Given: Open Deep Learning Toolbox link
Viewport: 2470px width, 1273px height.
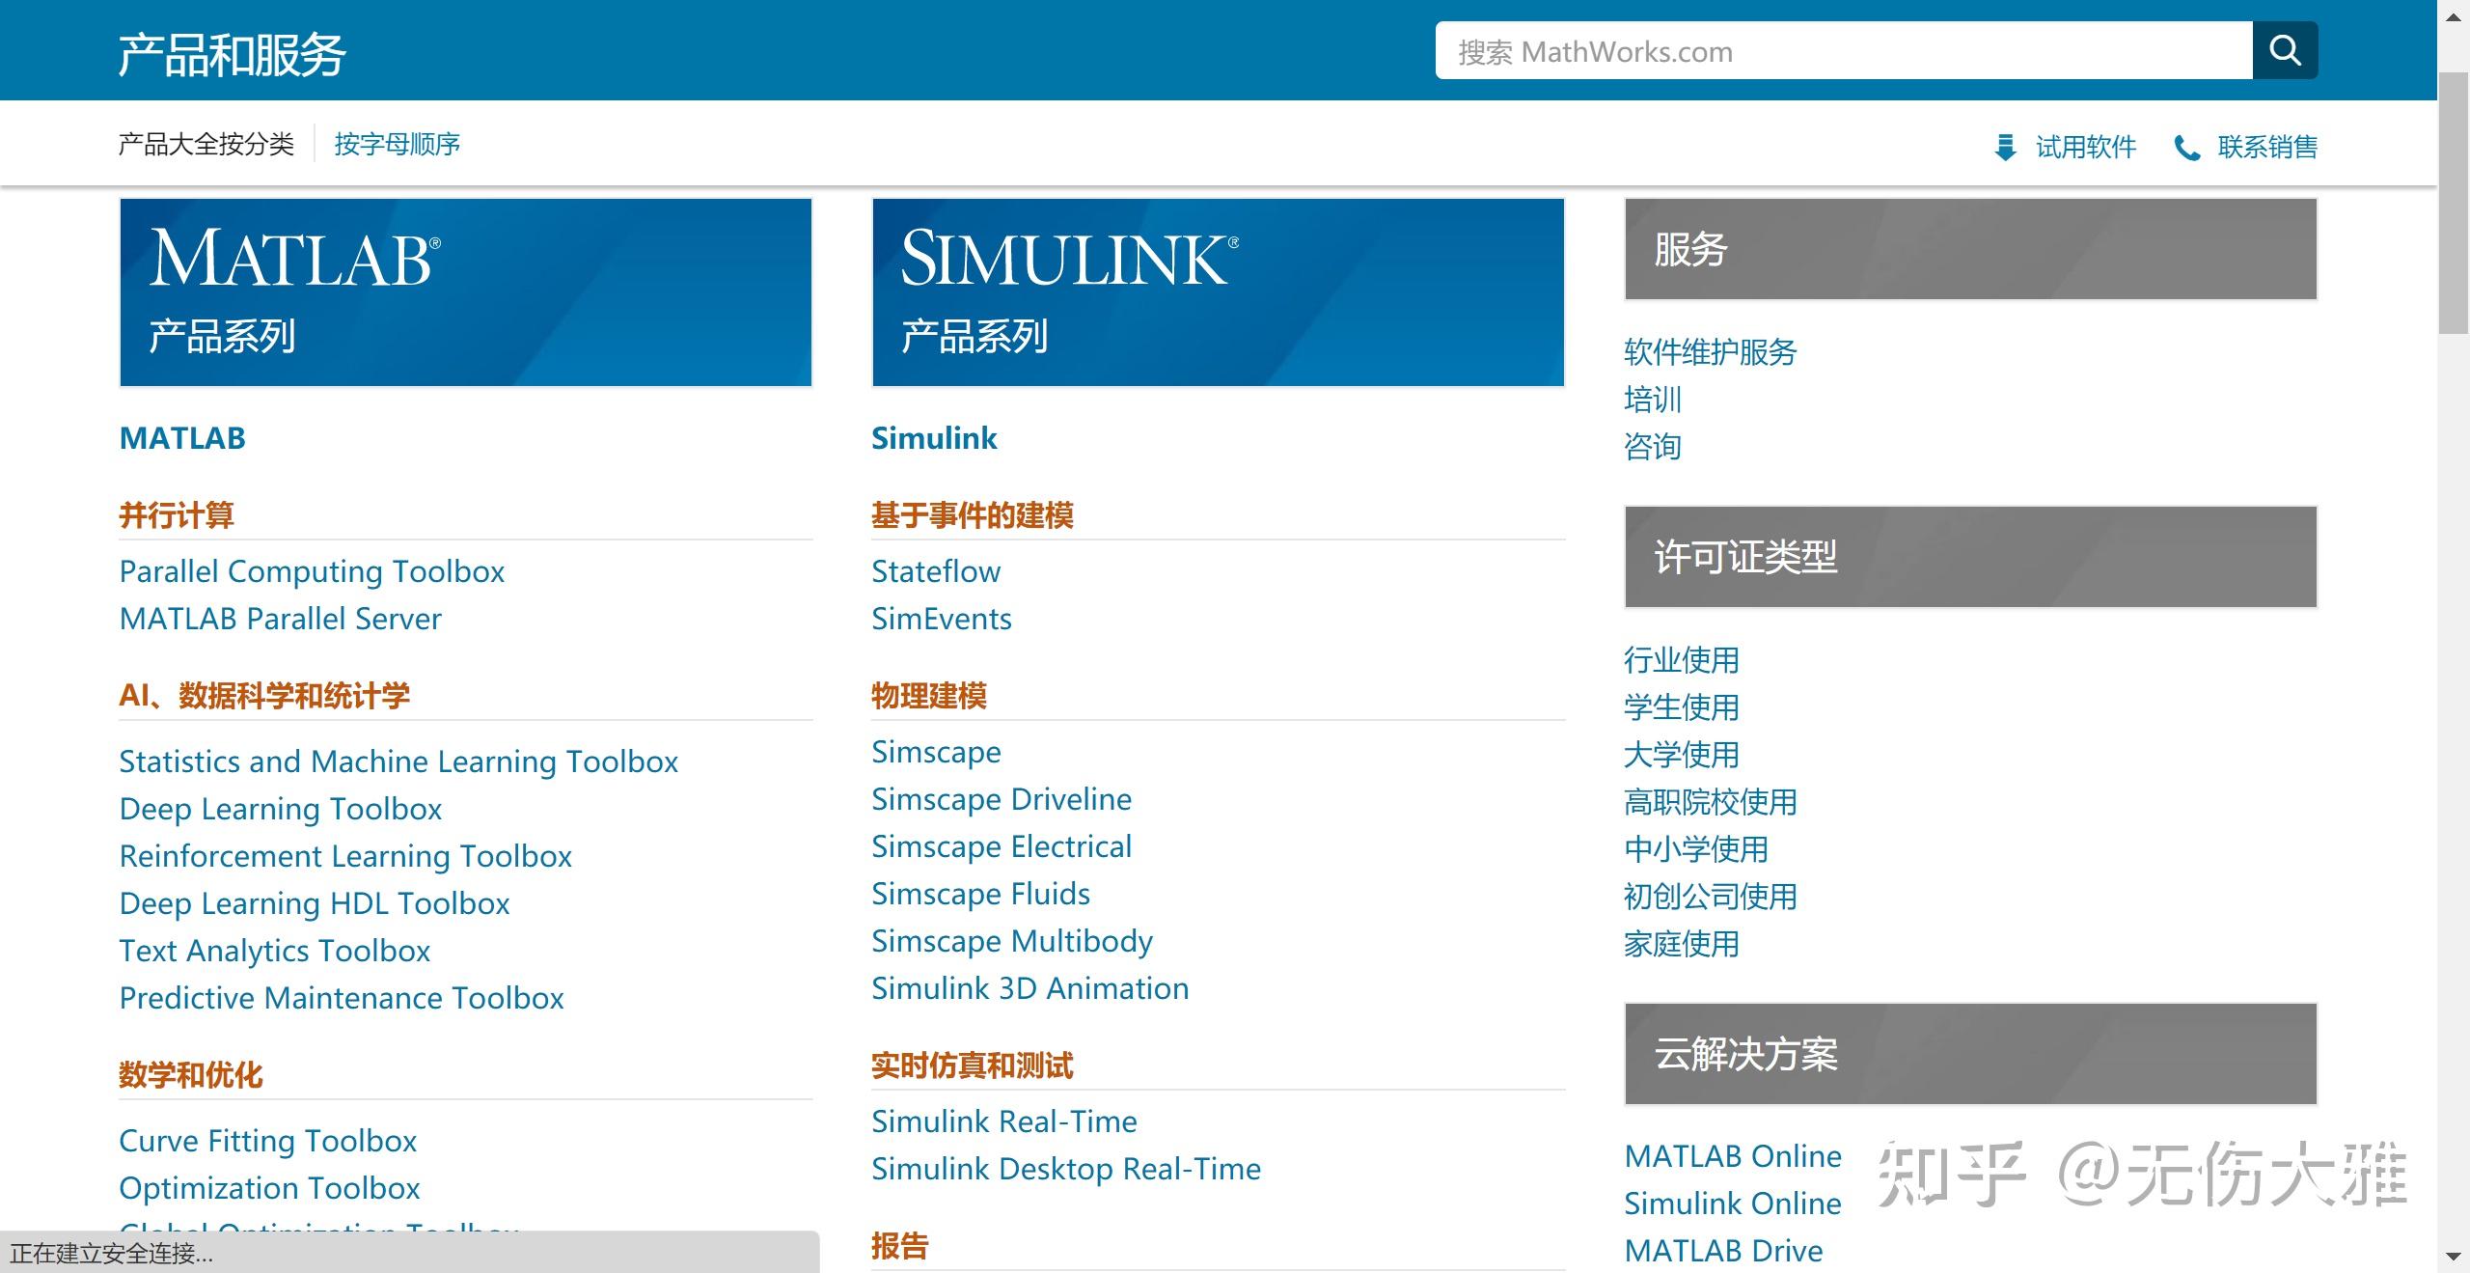Looking at the screenshot, I should point(280,809).
